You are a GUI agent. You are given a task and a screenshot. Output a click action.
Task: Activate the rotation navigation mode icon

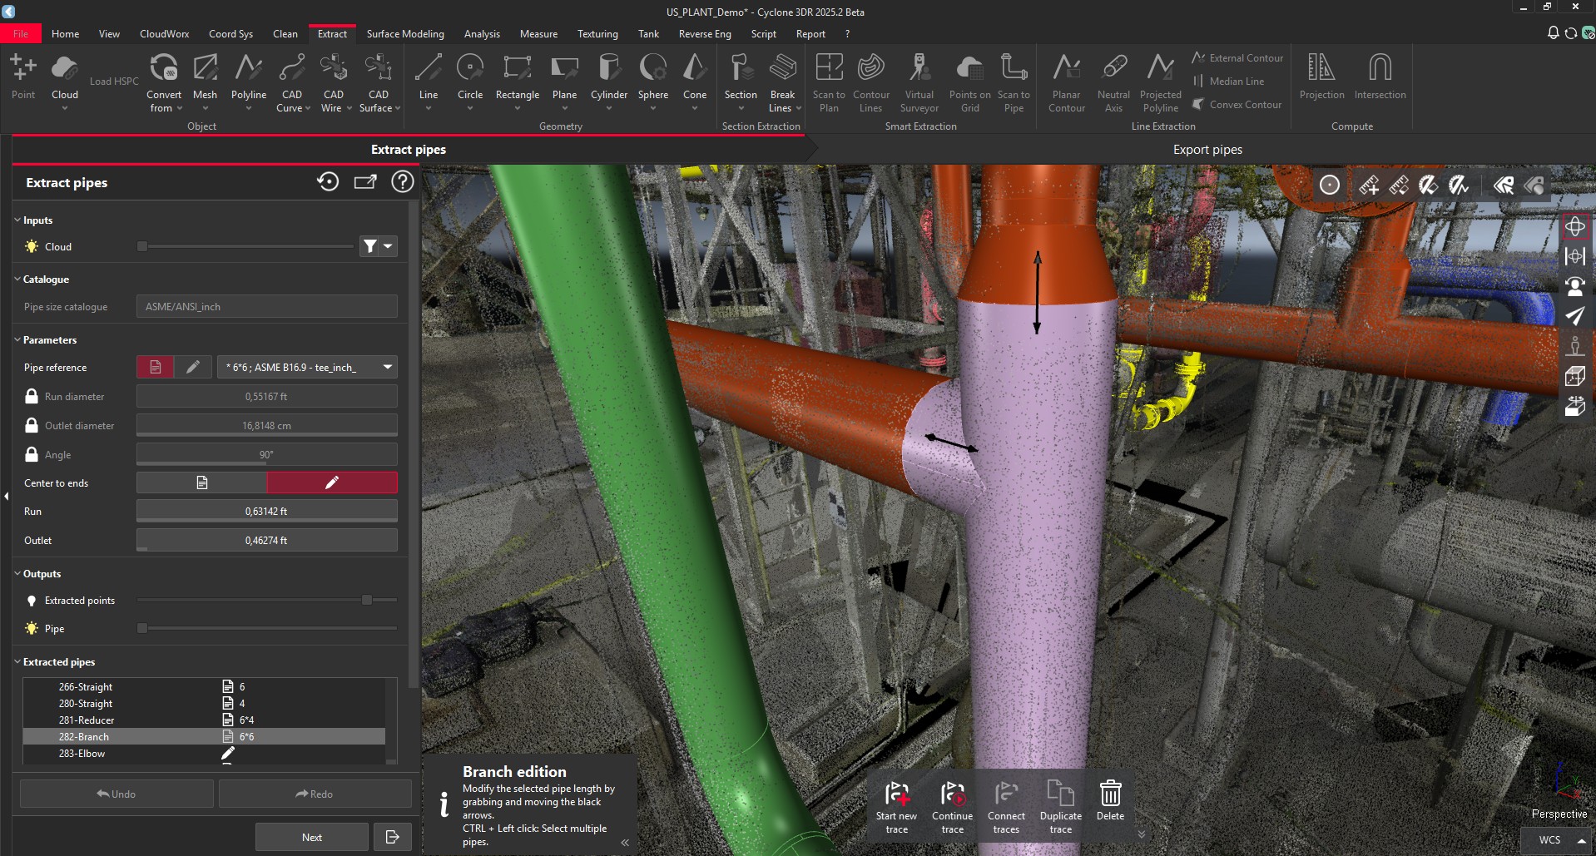pyautogui.click(x=1574, y=226)
